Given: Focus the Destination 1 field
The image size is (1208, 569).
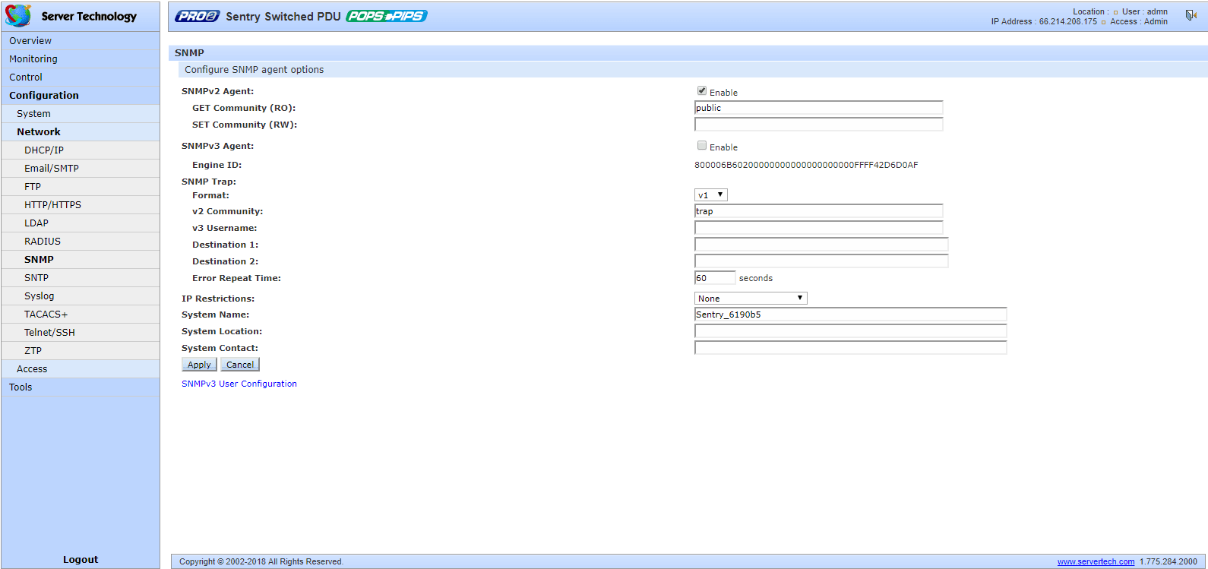Looking at the screenshot, I should point(821,245).
